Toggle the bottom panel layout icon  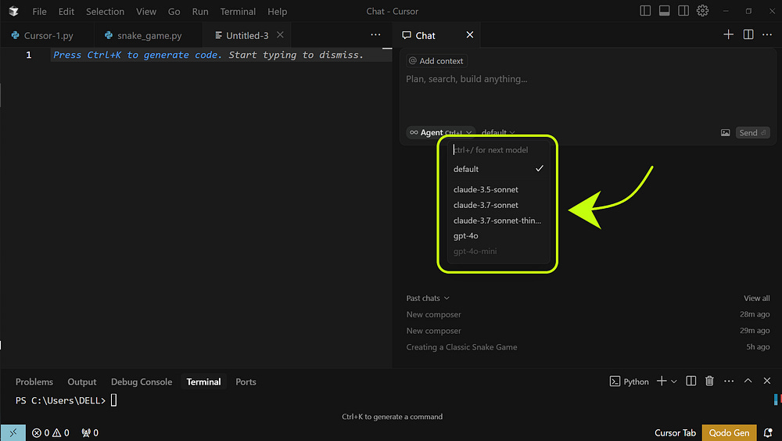(664, 10)
